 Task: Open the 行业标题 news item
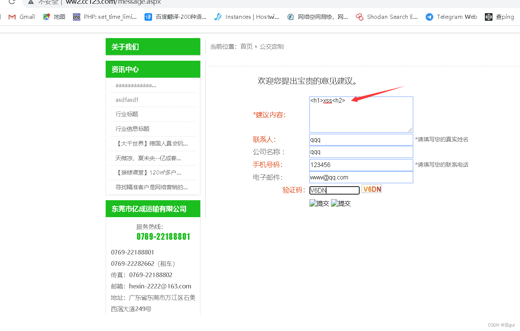(127, 114)
